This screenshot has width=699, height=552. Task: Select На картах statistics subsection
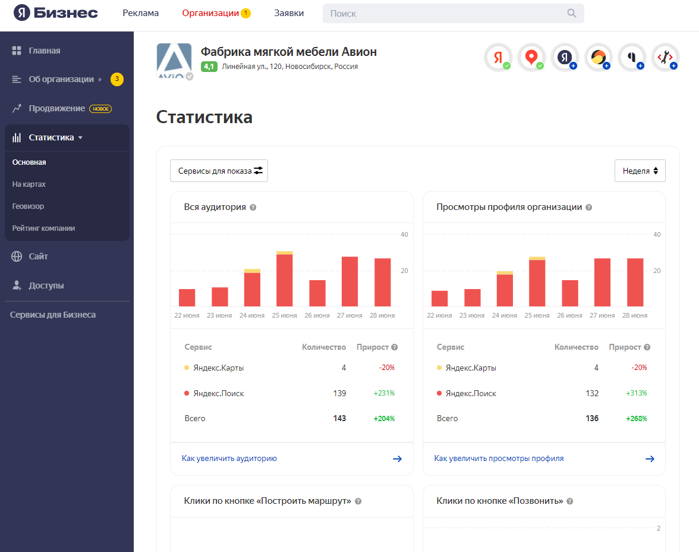click(x=29, y=184)
